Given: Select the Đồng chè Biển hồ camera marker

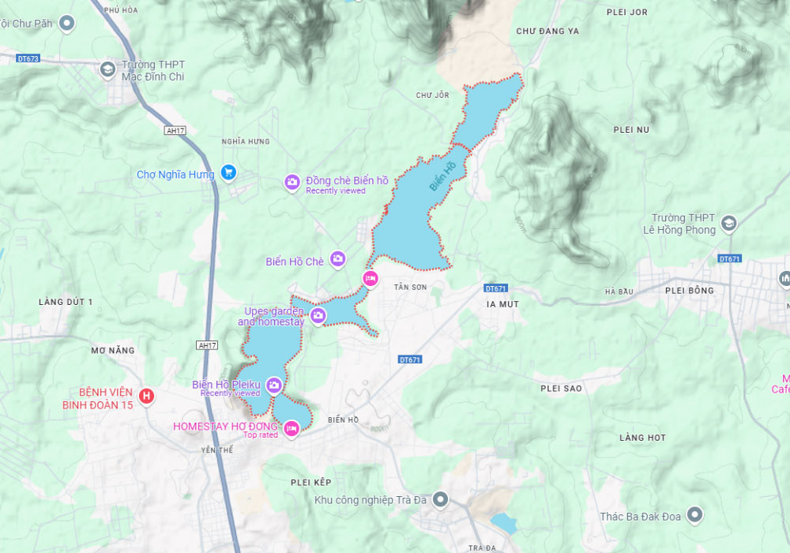Looking at the screenshot, I should point(292,182).
